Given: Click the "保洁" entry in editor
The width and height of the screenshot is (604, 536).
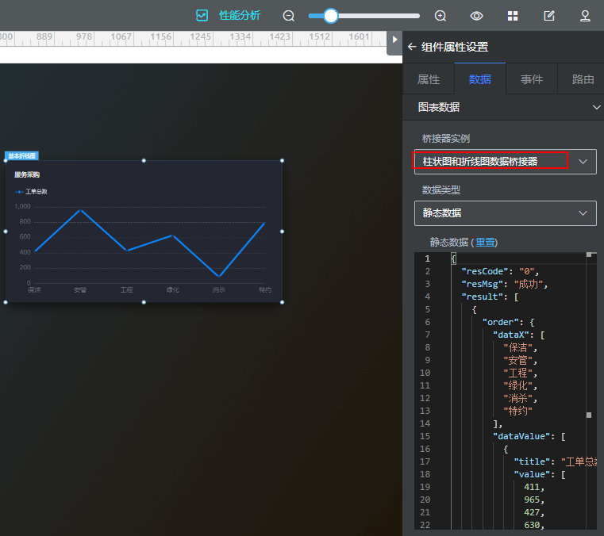Looking at the screenshot, I should pos(520,348).
